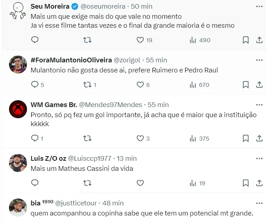Retweet Seu Moreira's post
The image size is (266, 222).
coord(87,40)
